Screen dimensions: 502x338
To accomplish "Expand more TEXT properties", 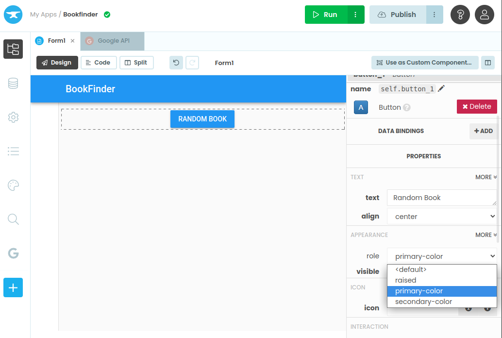I will pyautogui.click(x=486, y=177).
